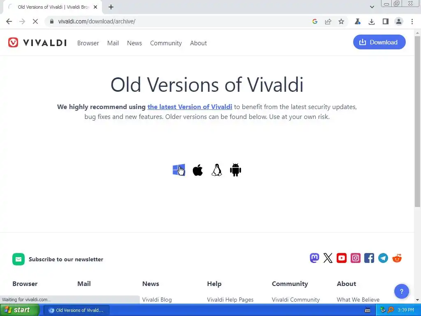This screenshot has width=421, height=316.
Task: Click the Vivaldi logo in header
Action: tap(37, 42)
